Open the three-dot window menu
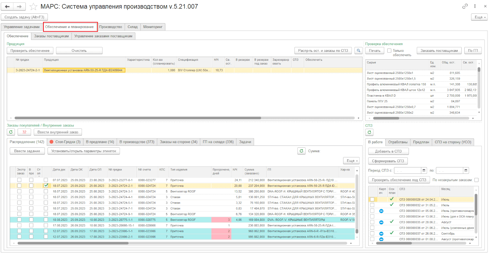The width and height of the screenshot is (489, 254). click(x=475, y=6)
